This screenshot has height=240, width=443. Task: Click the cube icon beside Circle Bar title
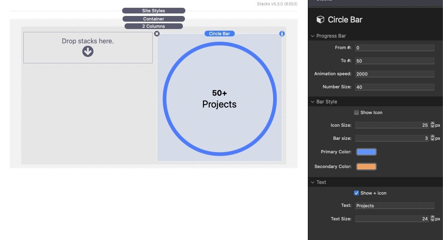pos(321,20)
